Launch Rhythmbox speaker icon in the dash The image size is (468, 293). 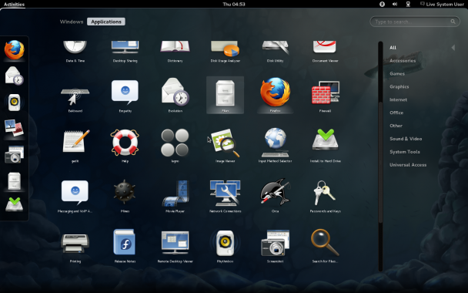tap(14, 103)
